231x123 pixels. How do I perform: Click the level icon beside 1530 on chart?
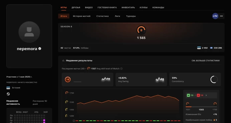(x=67, y=102)
